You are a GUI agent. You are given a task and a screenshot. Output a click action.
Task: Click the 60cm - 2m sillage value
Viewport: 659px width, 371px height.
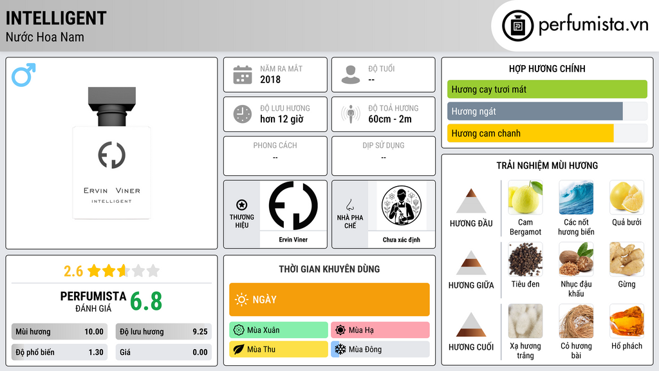[x=390, y=119]
